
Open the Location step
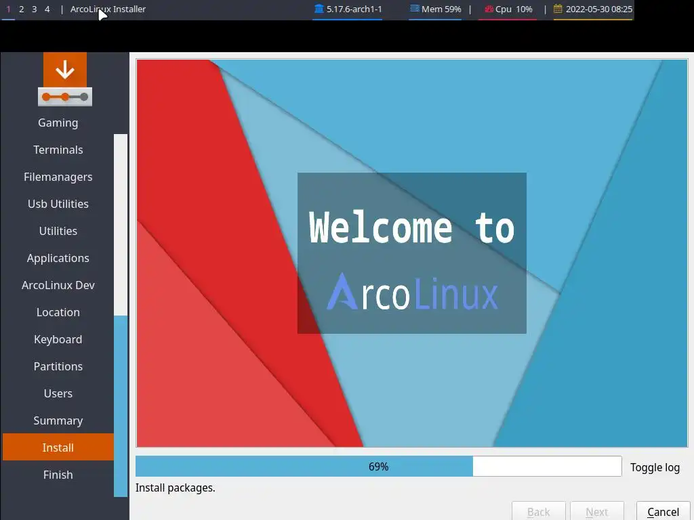58,312
